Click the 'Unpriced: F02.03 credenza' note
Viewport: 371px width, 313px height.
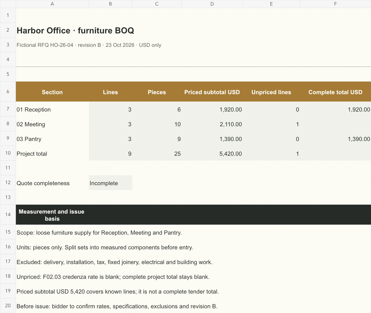[113, 277]
